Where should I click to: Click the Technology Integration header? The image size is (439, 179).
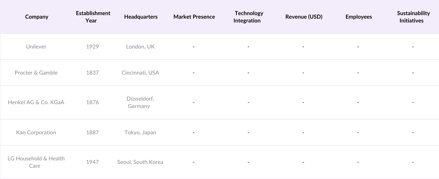coord(248,17)
